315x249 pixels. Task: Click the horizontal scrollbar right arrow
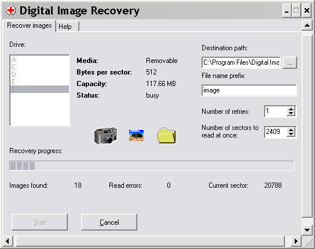tap(296, 241)
